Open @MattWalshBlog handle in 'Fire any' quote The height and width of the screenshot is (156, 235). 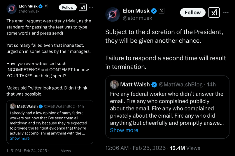[180, 85]
